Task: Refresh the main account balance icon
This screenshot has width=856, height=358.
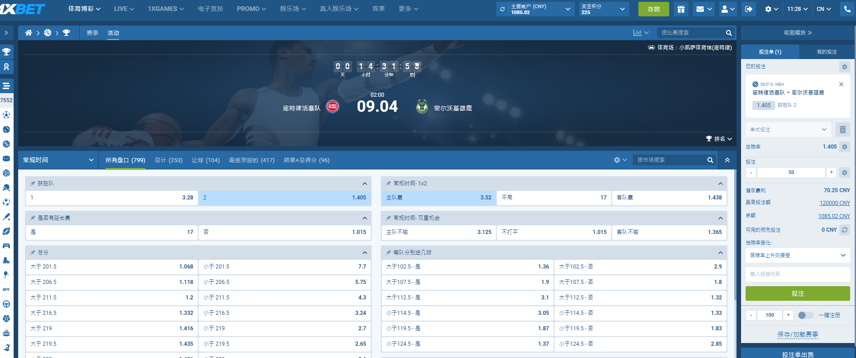Action: point(503,9)
